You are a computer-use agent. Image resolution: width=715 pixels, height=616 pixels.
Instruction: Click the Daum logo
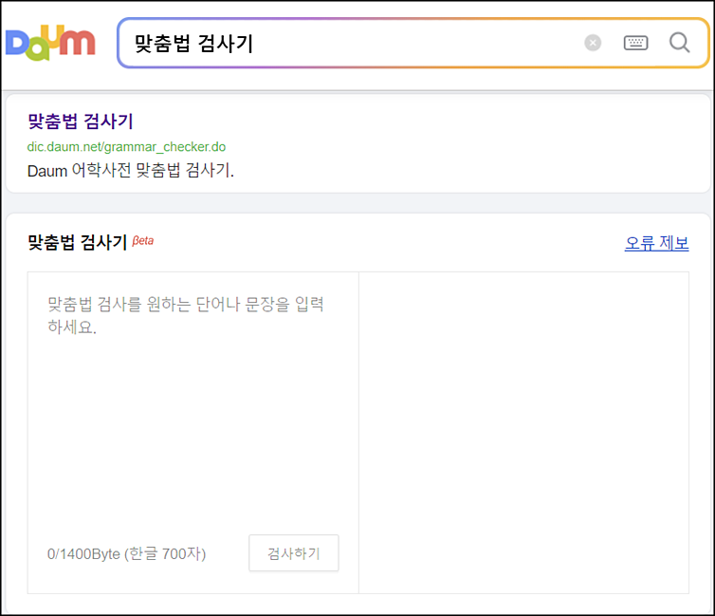pyautogui.click(x=50, y=43)
